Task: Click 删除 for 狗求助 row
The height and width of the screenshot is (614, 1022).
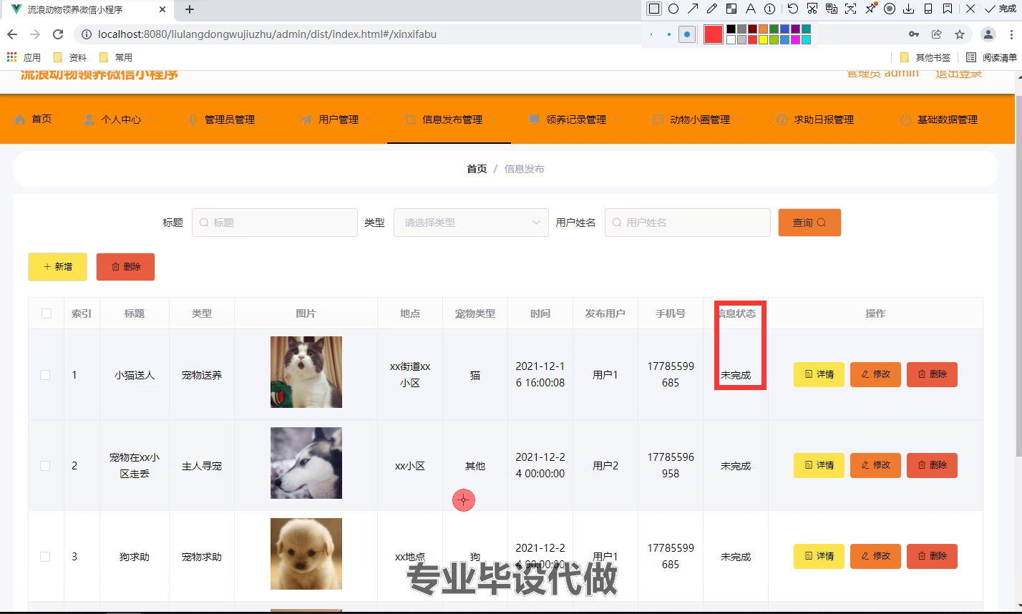Action: click(x=932, y=556)
